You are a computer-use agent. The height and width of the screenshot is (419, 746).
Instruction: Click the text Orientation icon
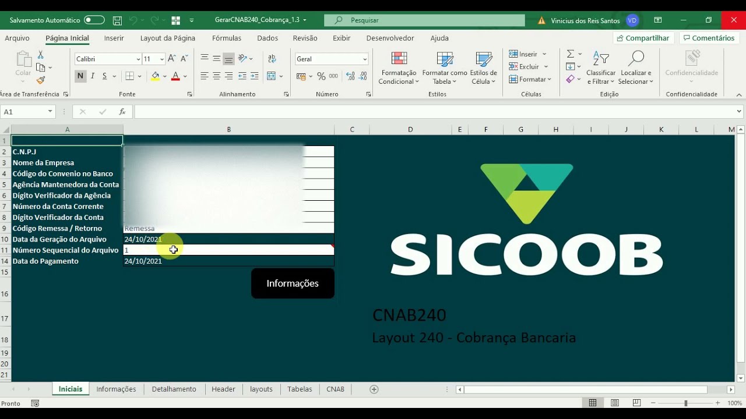(243, 59)
